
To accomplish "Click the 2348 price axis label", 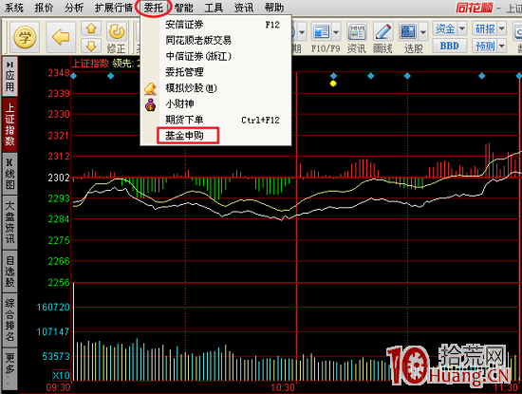I will tap(59, 73).
